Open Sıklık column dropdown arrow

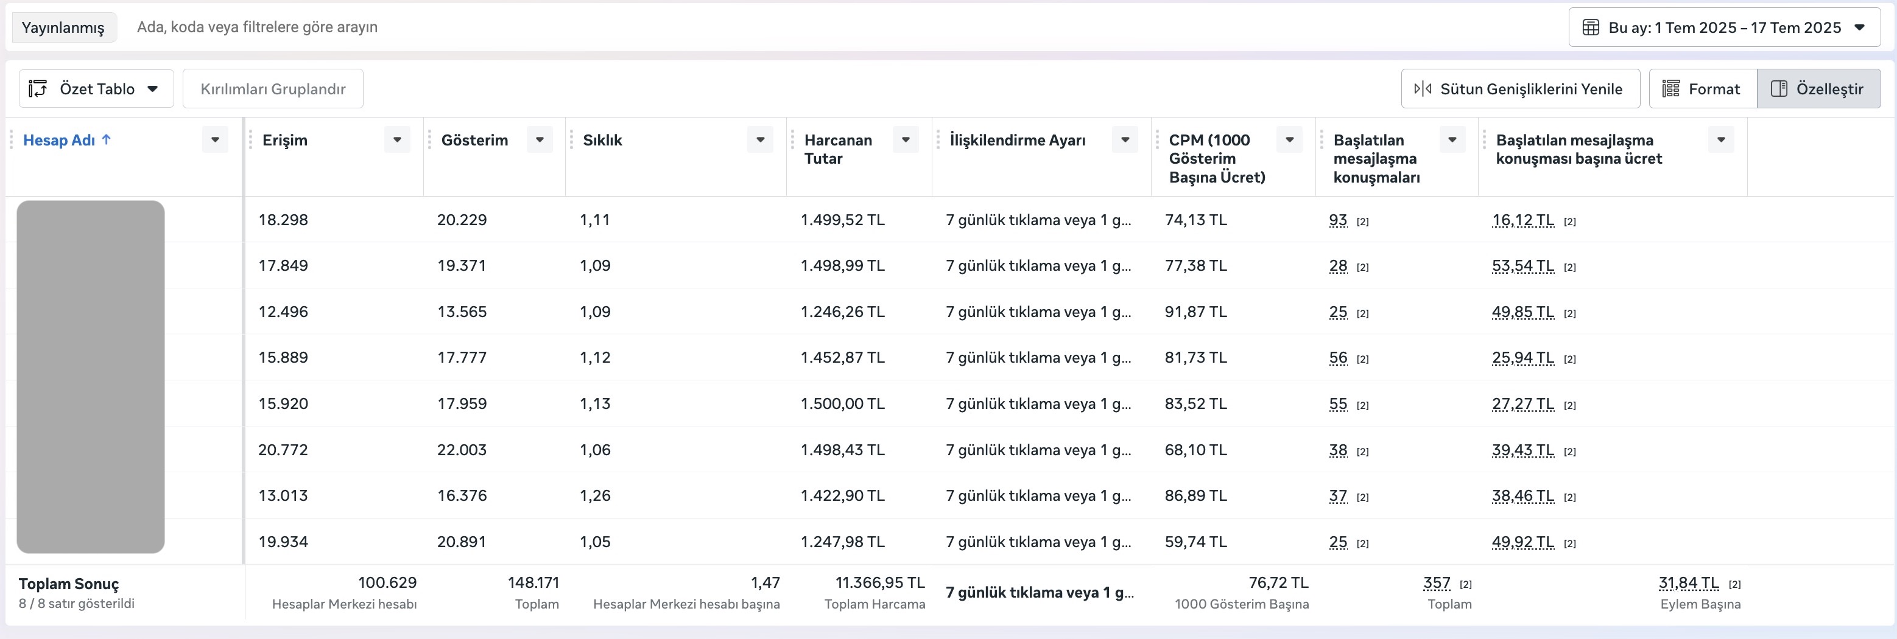coord(760,139)
